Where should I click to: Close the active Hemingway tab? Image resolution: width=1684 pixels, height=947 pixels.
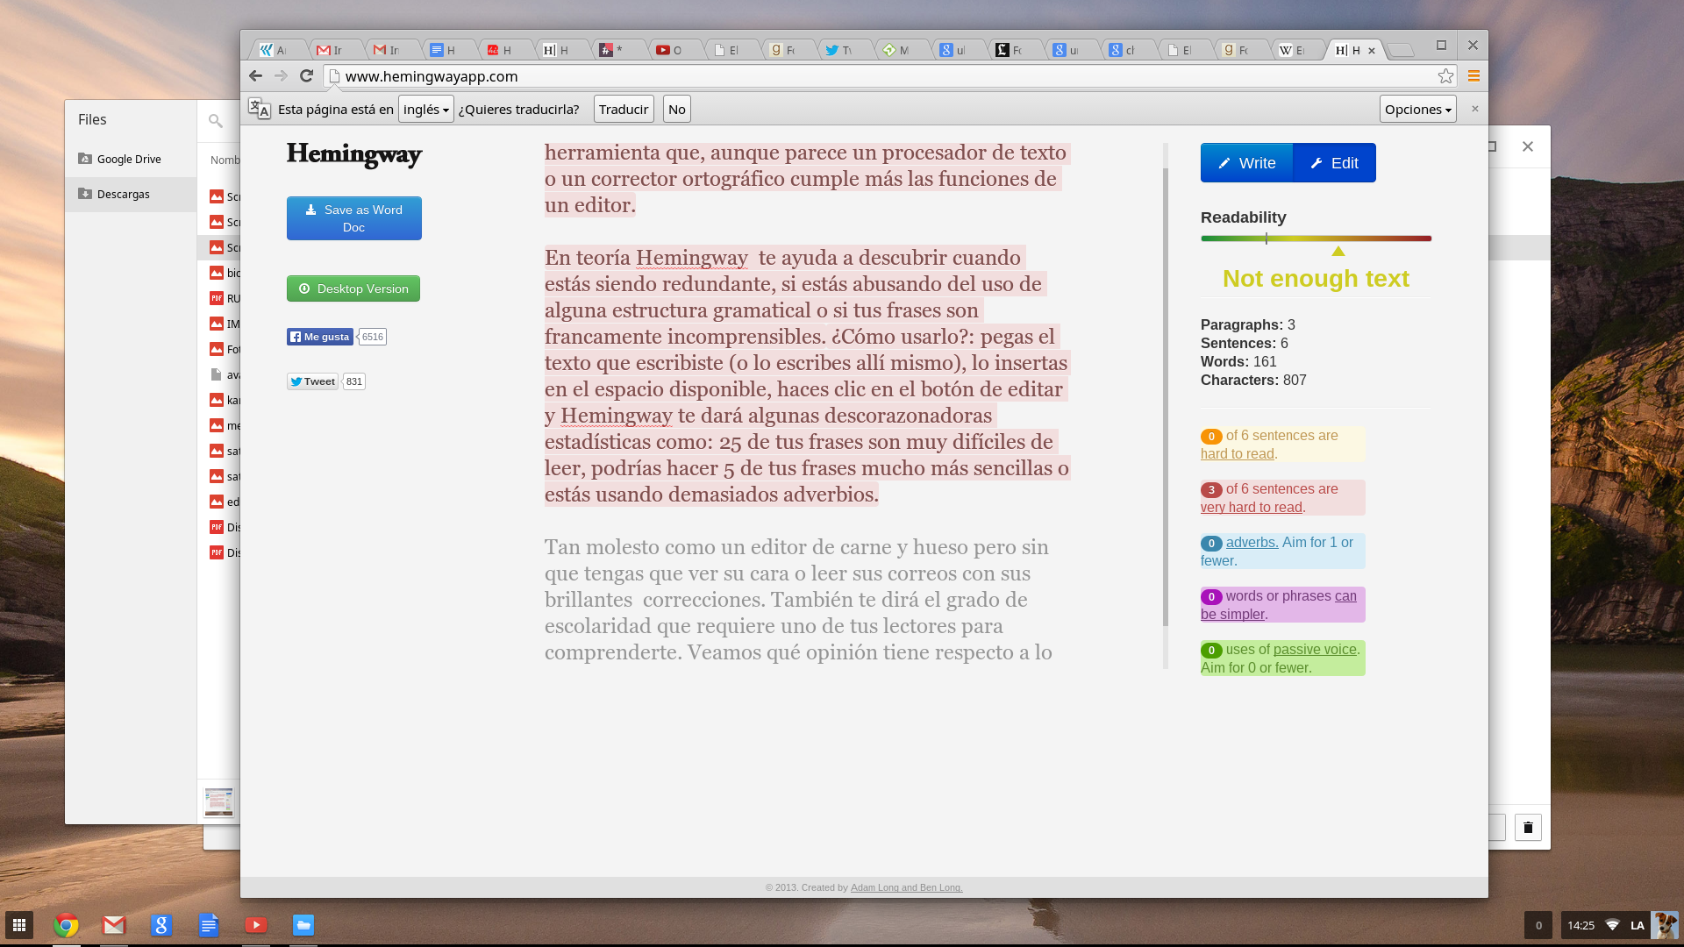[x=1372, y=51]
